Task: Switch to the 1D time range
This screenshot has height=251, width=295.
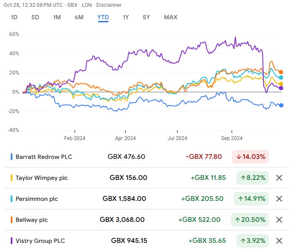Action: pos(14,18)
